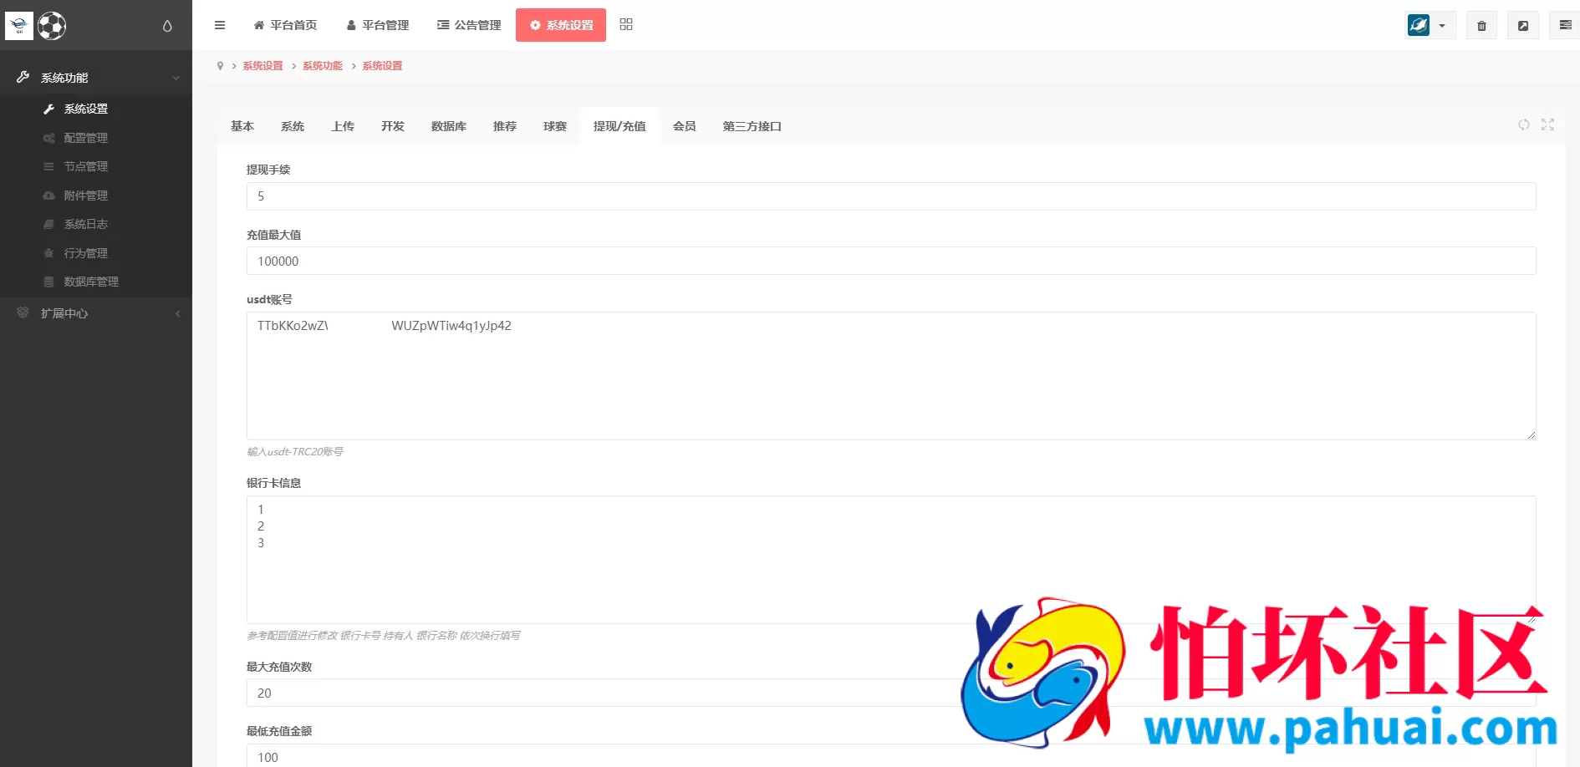The height and width of the screenshot is (767, 1580).
Task: Switch to the 开发 tab
Action: pyautogui.click(x=393, y=126)
